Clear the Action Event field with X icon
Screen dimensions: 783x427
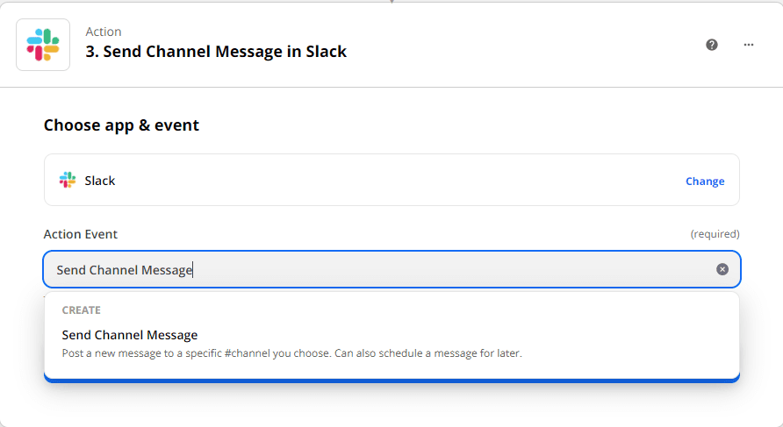coord(722,269)
